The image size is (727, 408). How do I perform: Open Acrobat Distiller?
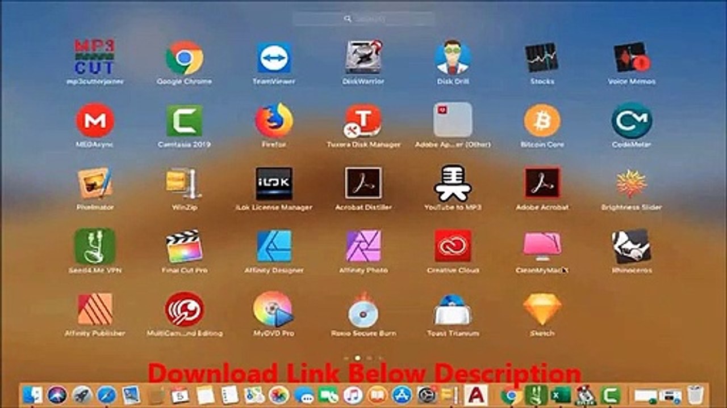pos(363,183)
